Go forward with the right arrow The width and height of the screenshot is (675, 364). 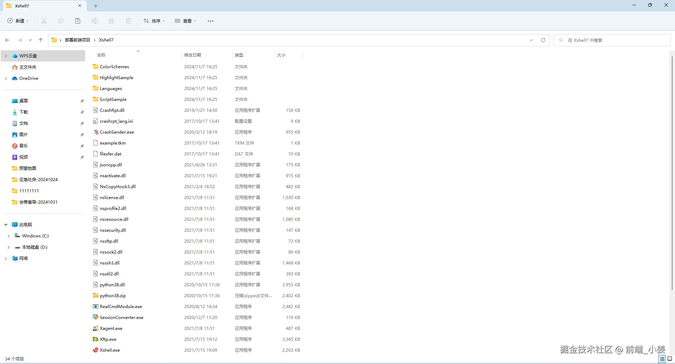20,40
